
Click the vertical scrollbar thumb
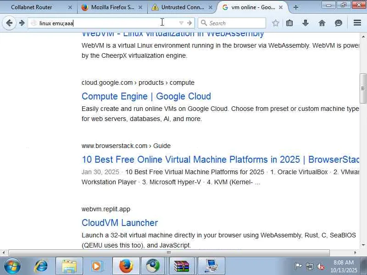(363, 88)
